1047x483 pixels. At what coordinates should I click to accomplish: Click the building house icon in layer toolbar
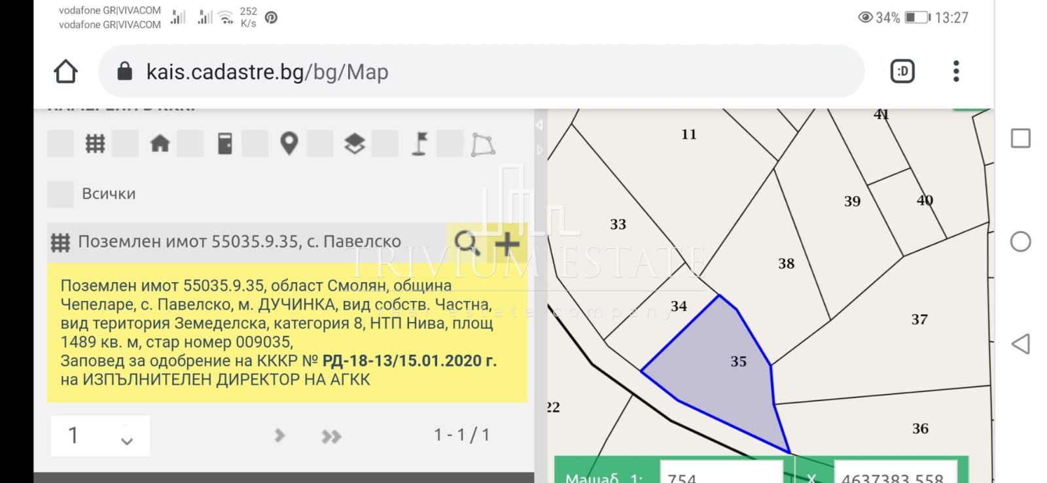pyautogui.click(x=160, y=143)
